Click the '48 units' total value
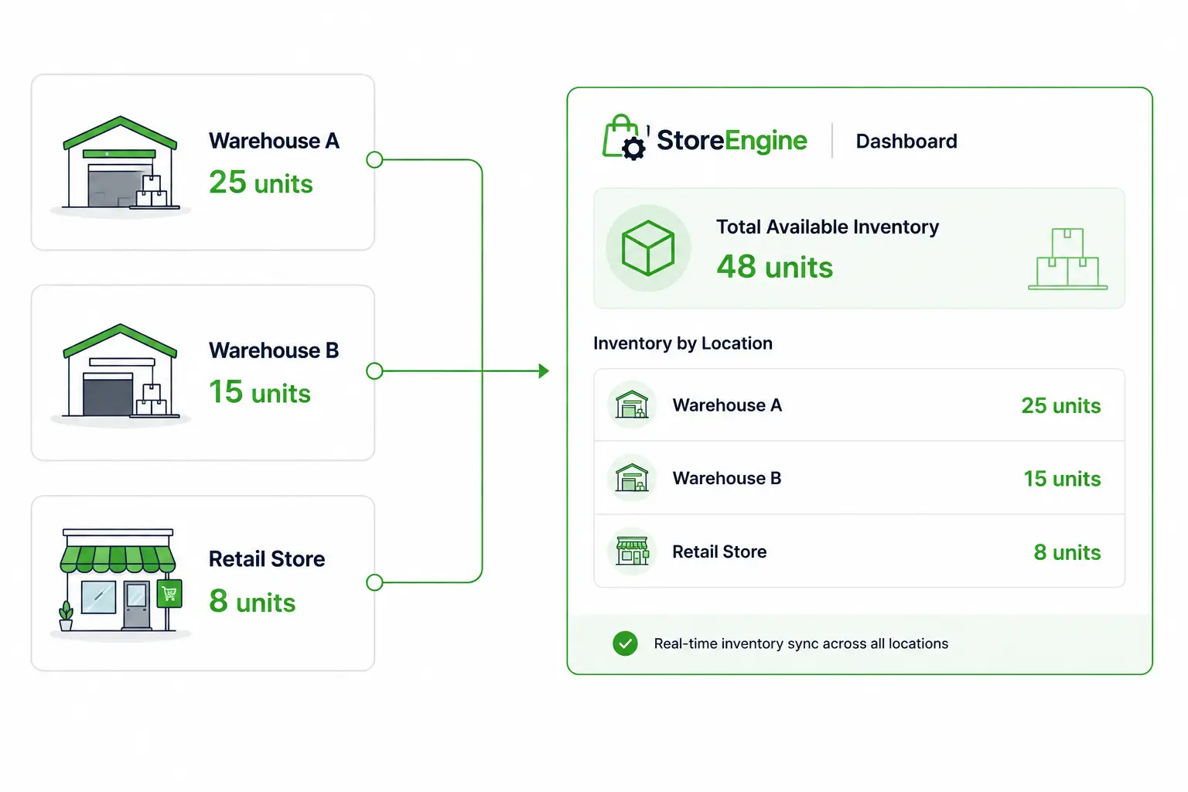The width and height of the screenshot is (1188, 792). click(x=774, y=267)
